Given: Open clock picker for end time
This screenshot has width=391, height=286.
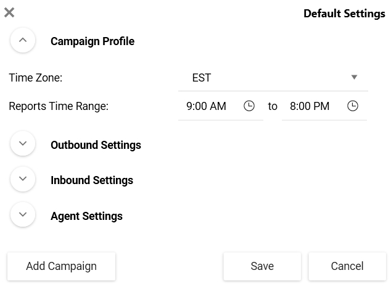Looking at the screenshot, I should [x=353, y=106].
